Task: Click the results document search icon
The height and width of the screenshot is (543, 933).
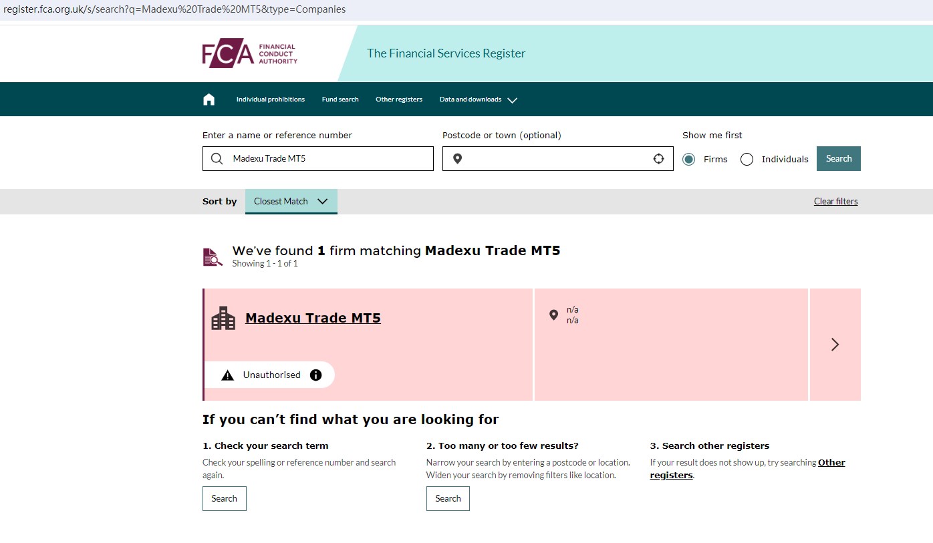Action: pyautogui.click(x=213, y=257)
